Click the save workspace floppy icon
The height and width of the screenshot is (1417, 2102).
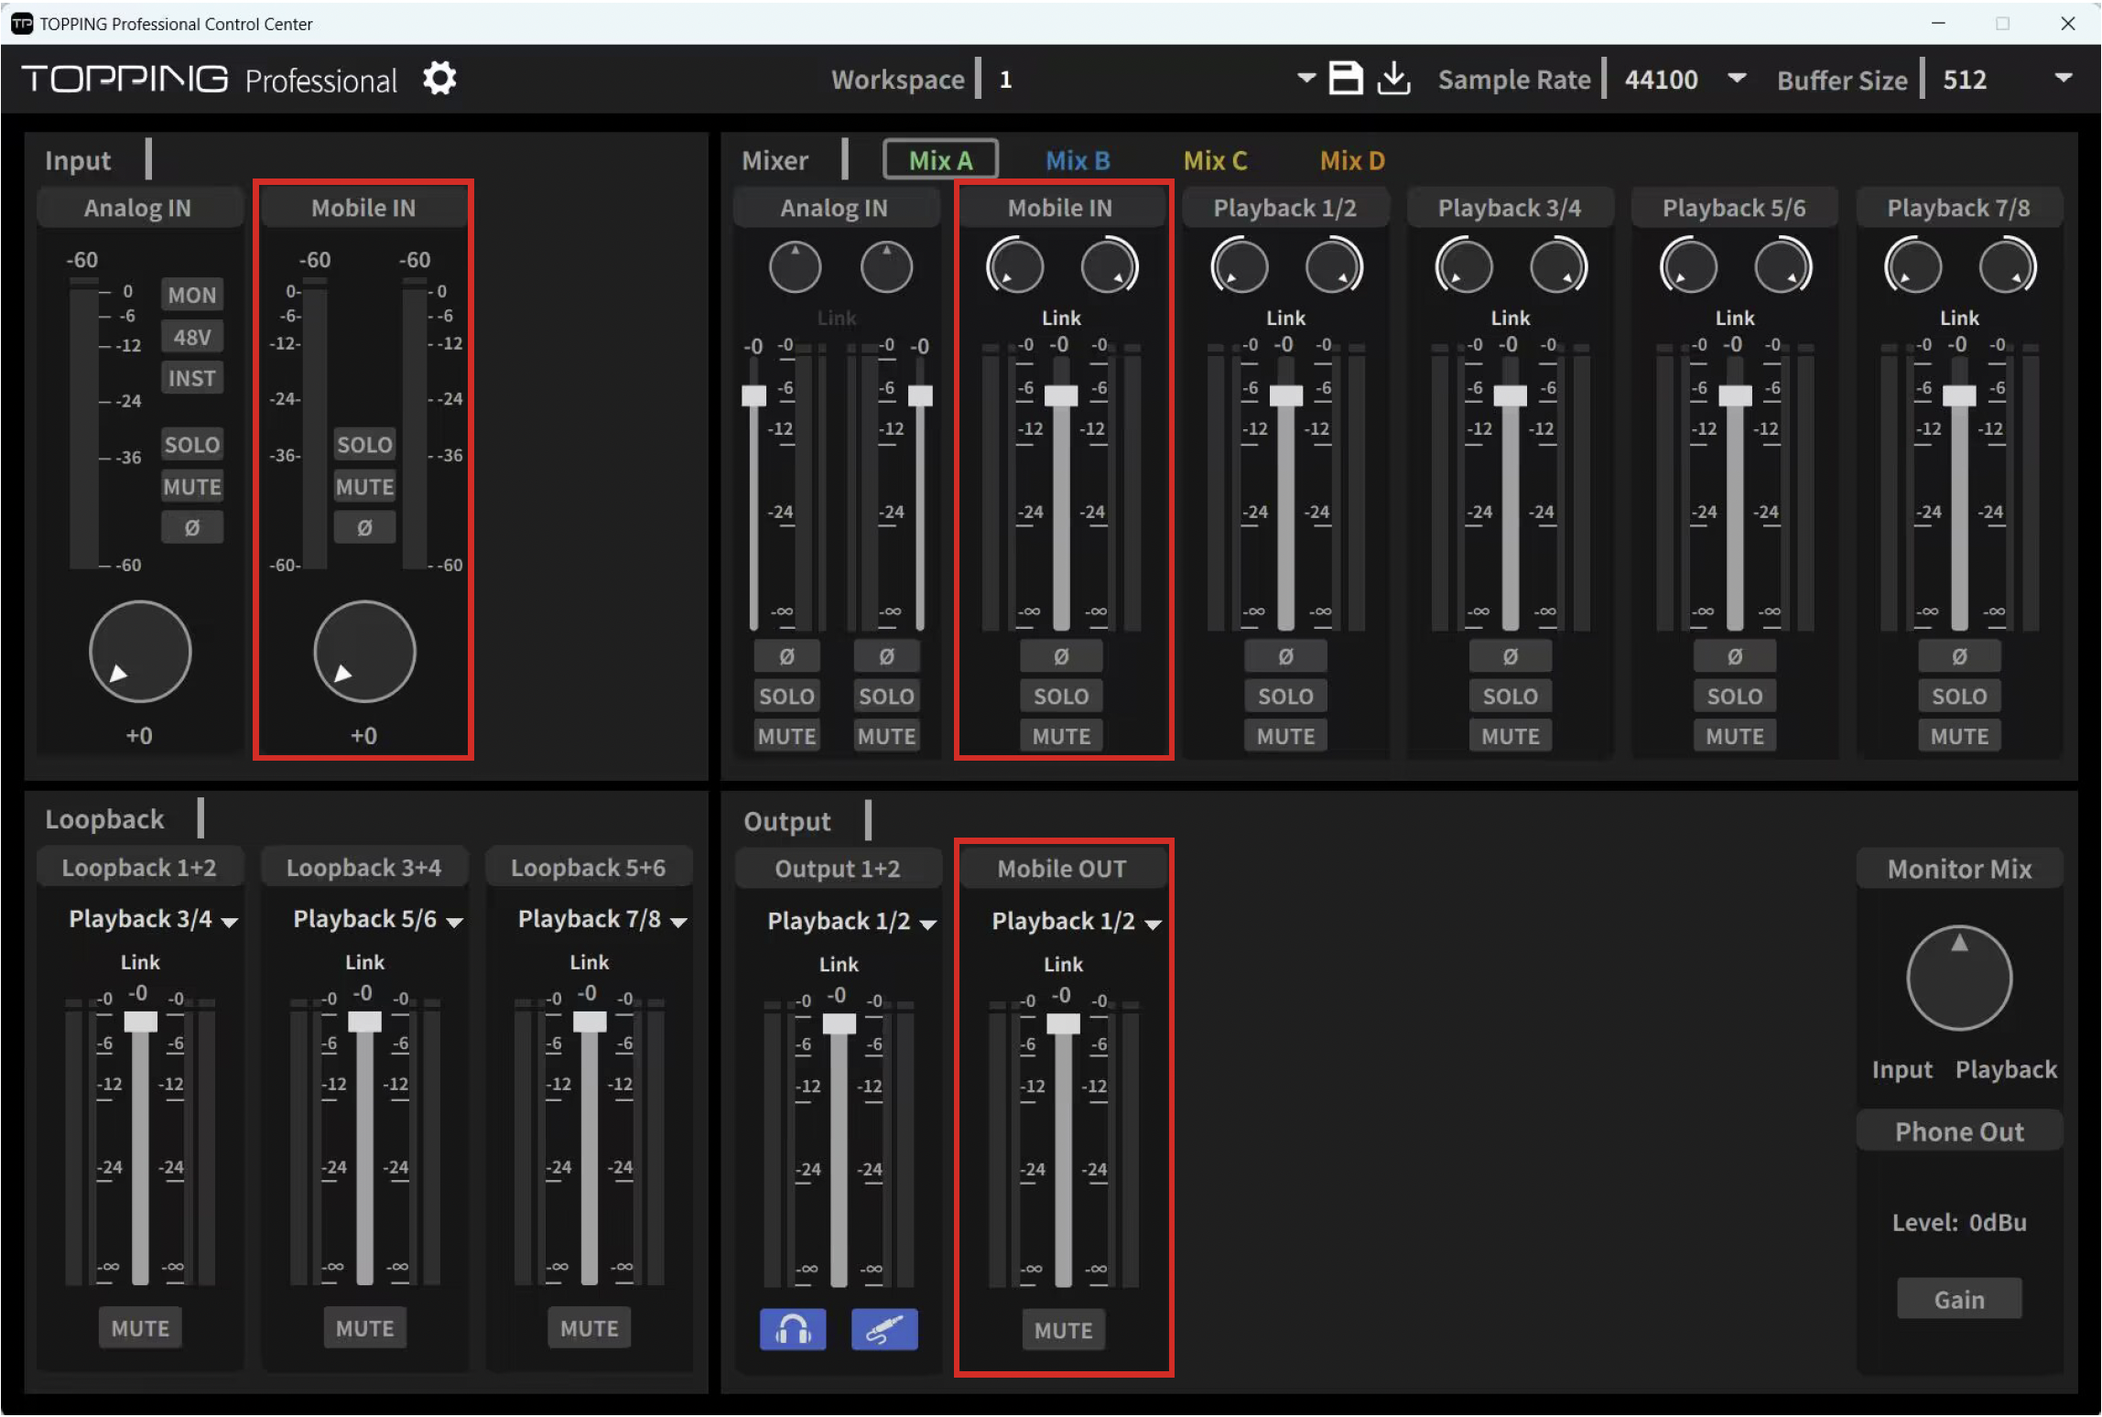click(x=1345, y=79)
